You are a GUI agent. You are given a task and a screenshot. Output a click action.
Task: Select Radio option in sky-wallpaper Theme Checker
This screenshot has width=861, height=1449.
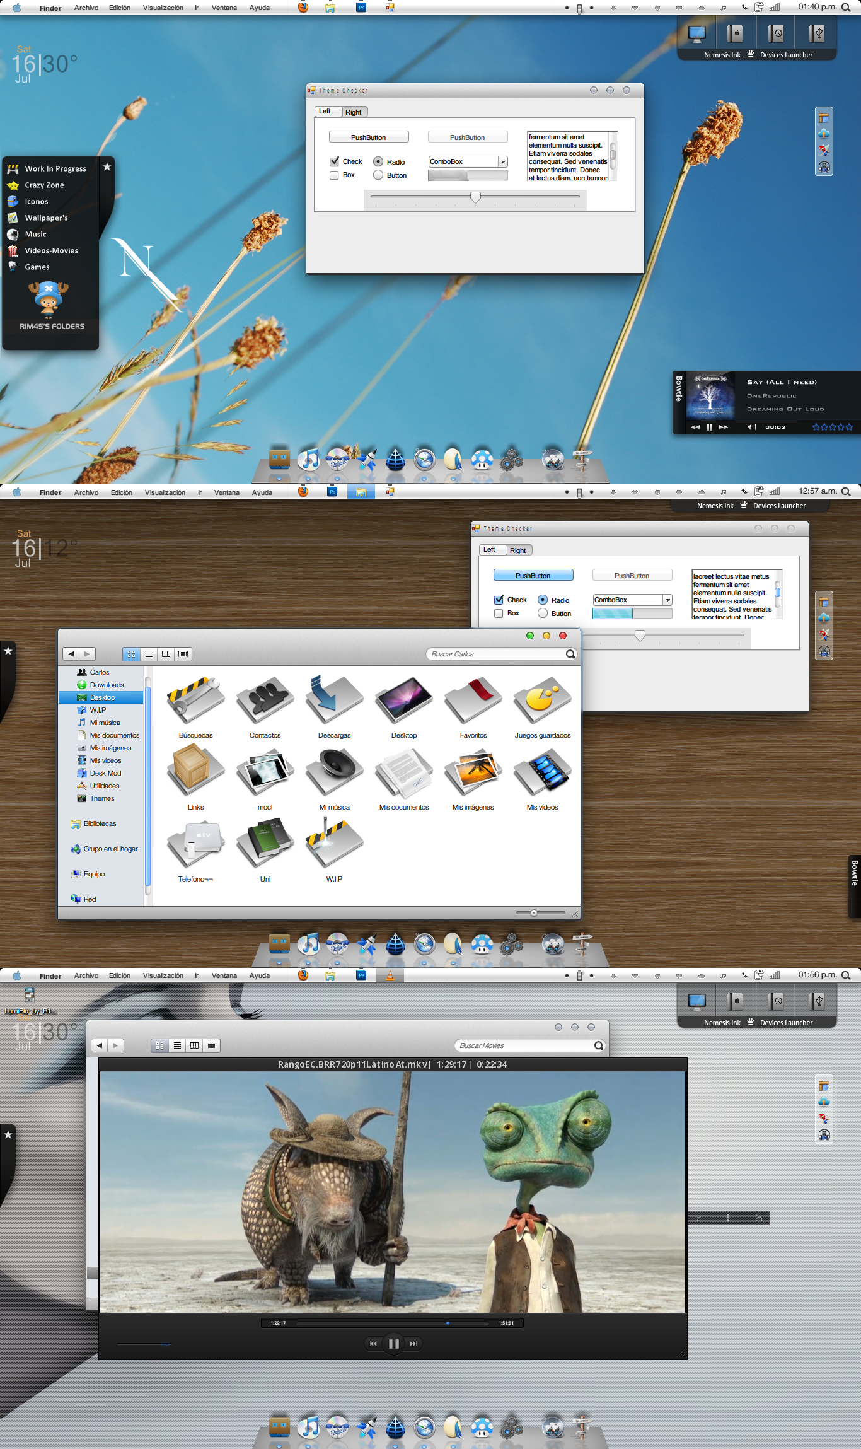(378, 161)
